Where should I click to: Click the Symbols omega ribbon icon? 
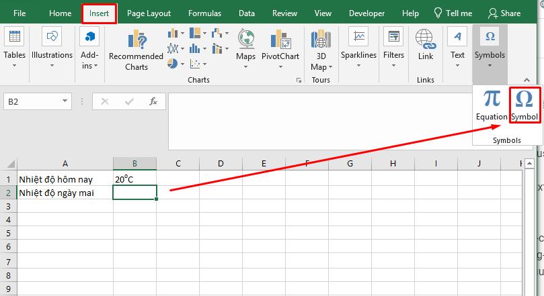(490, 36)
